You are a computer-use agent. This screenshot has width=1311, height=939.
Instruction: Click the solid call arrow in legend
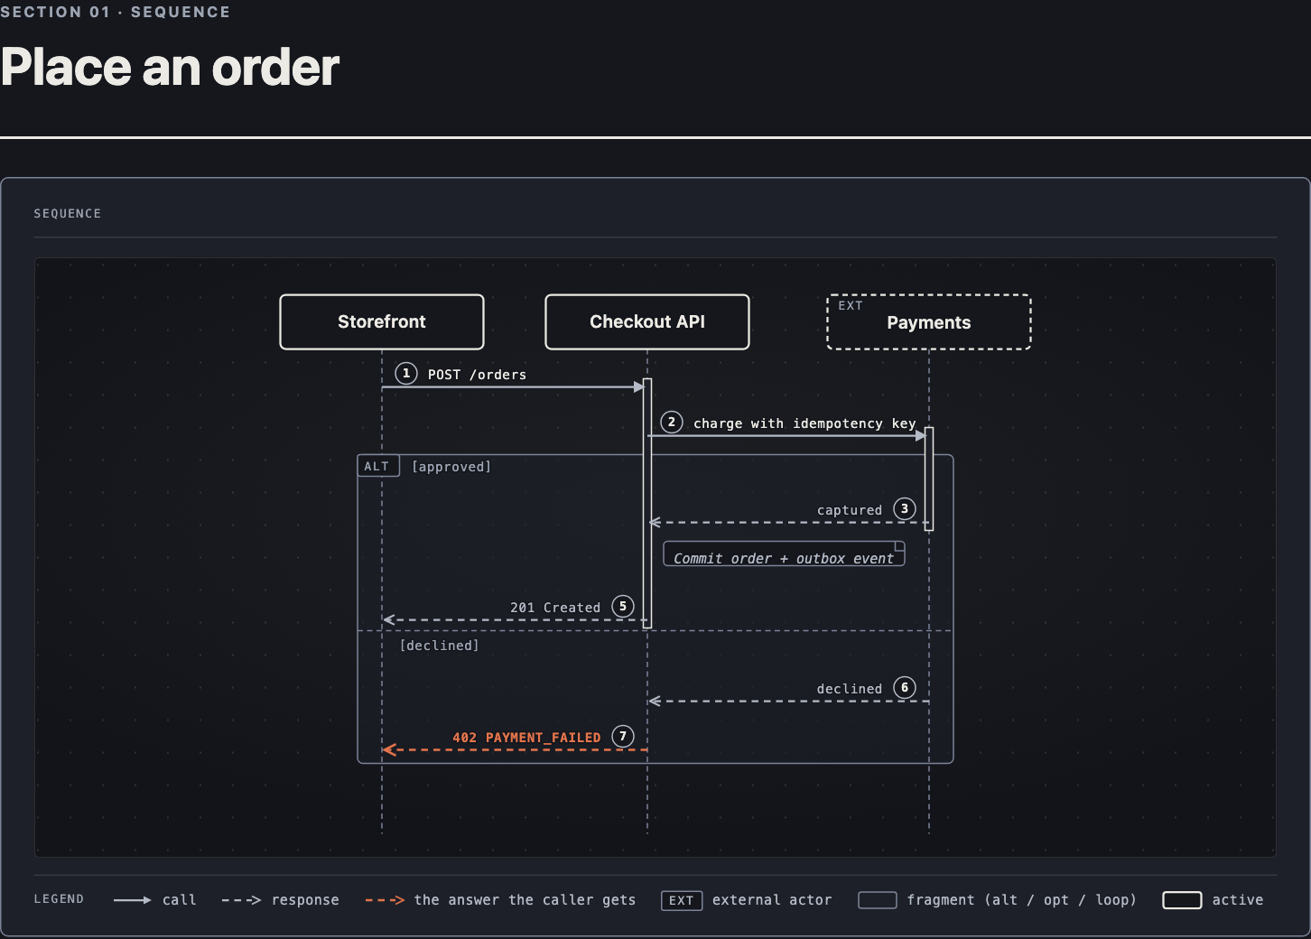pyautogui.click(x=133, y=900)
